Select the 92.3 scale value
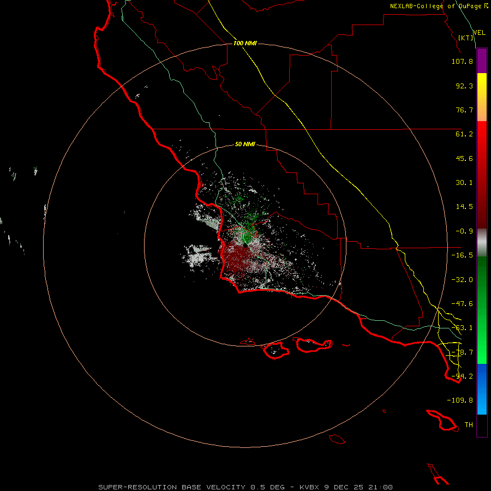 tap(464, 86)
